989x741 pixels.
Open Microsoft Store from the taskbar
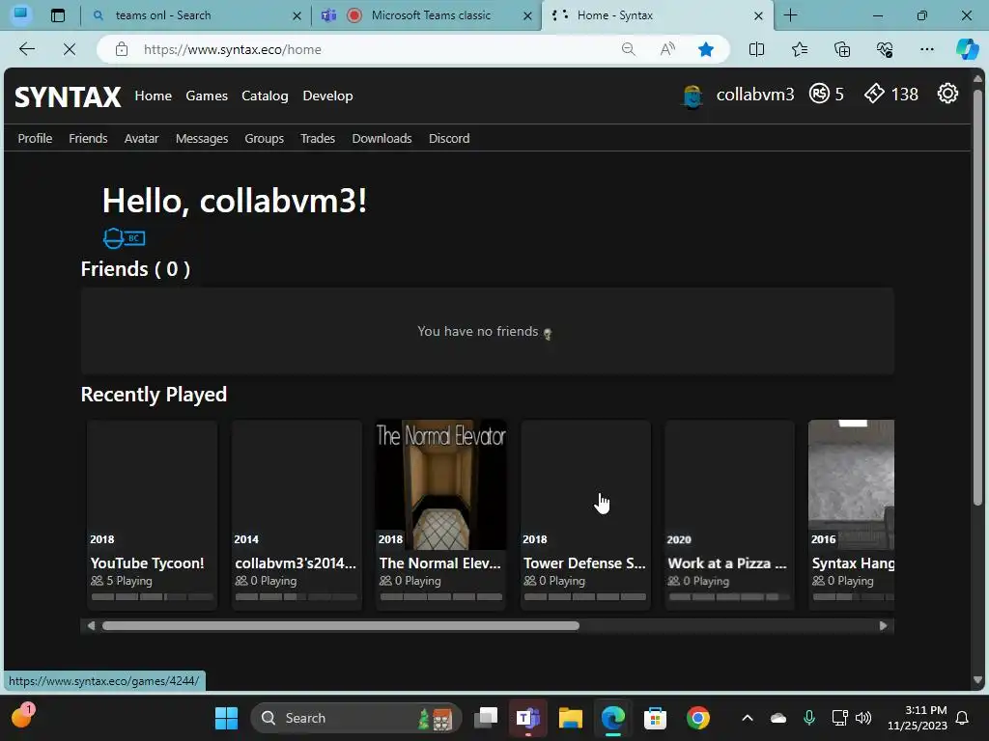point(656,718)
